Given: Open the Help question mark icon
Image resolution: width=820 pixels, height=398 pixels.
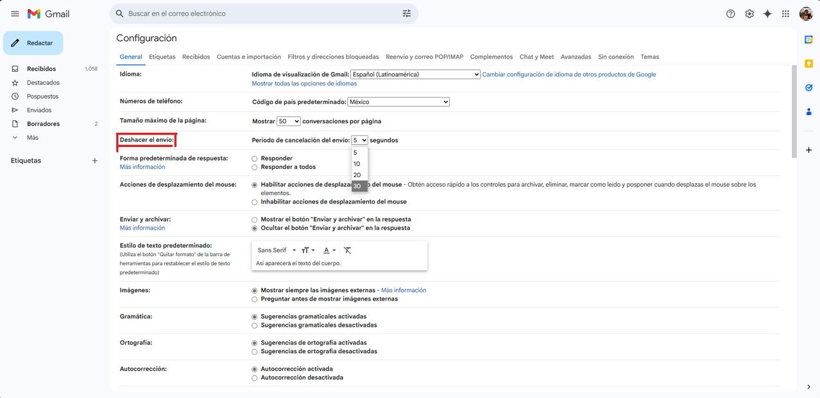Looking at the screenshot, I should click(730, 13).
